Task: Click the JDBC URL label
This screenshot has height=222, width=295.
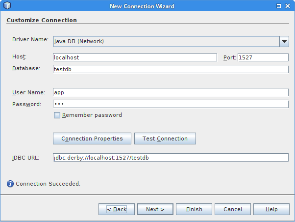Action: tap(25, 158)
